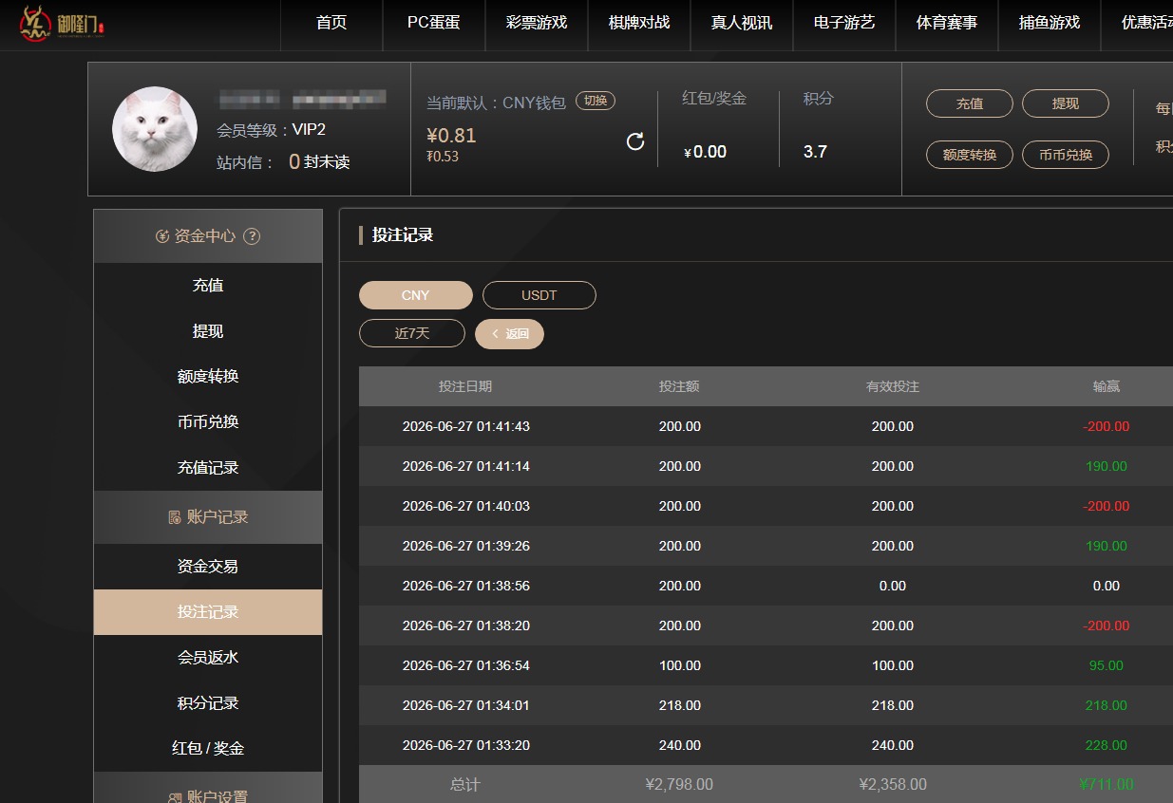Open 充值 in the sidebar

208,286
